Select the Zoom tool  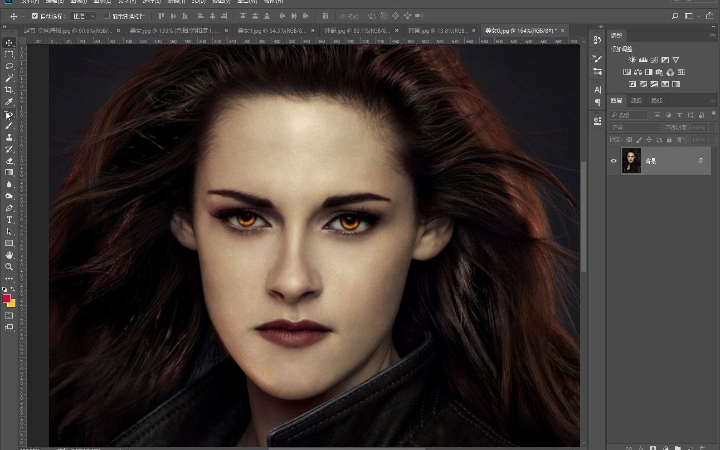coord(9,267)
